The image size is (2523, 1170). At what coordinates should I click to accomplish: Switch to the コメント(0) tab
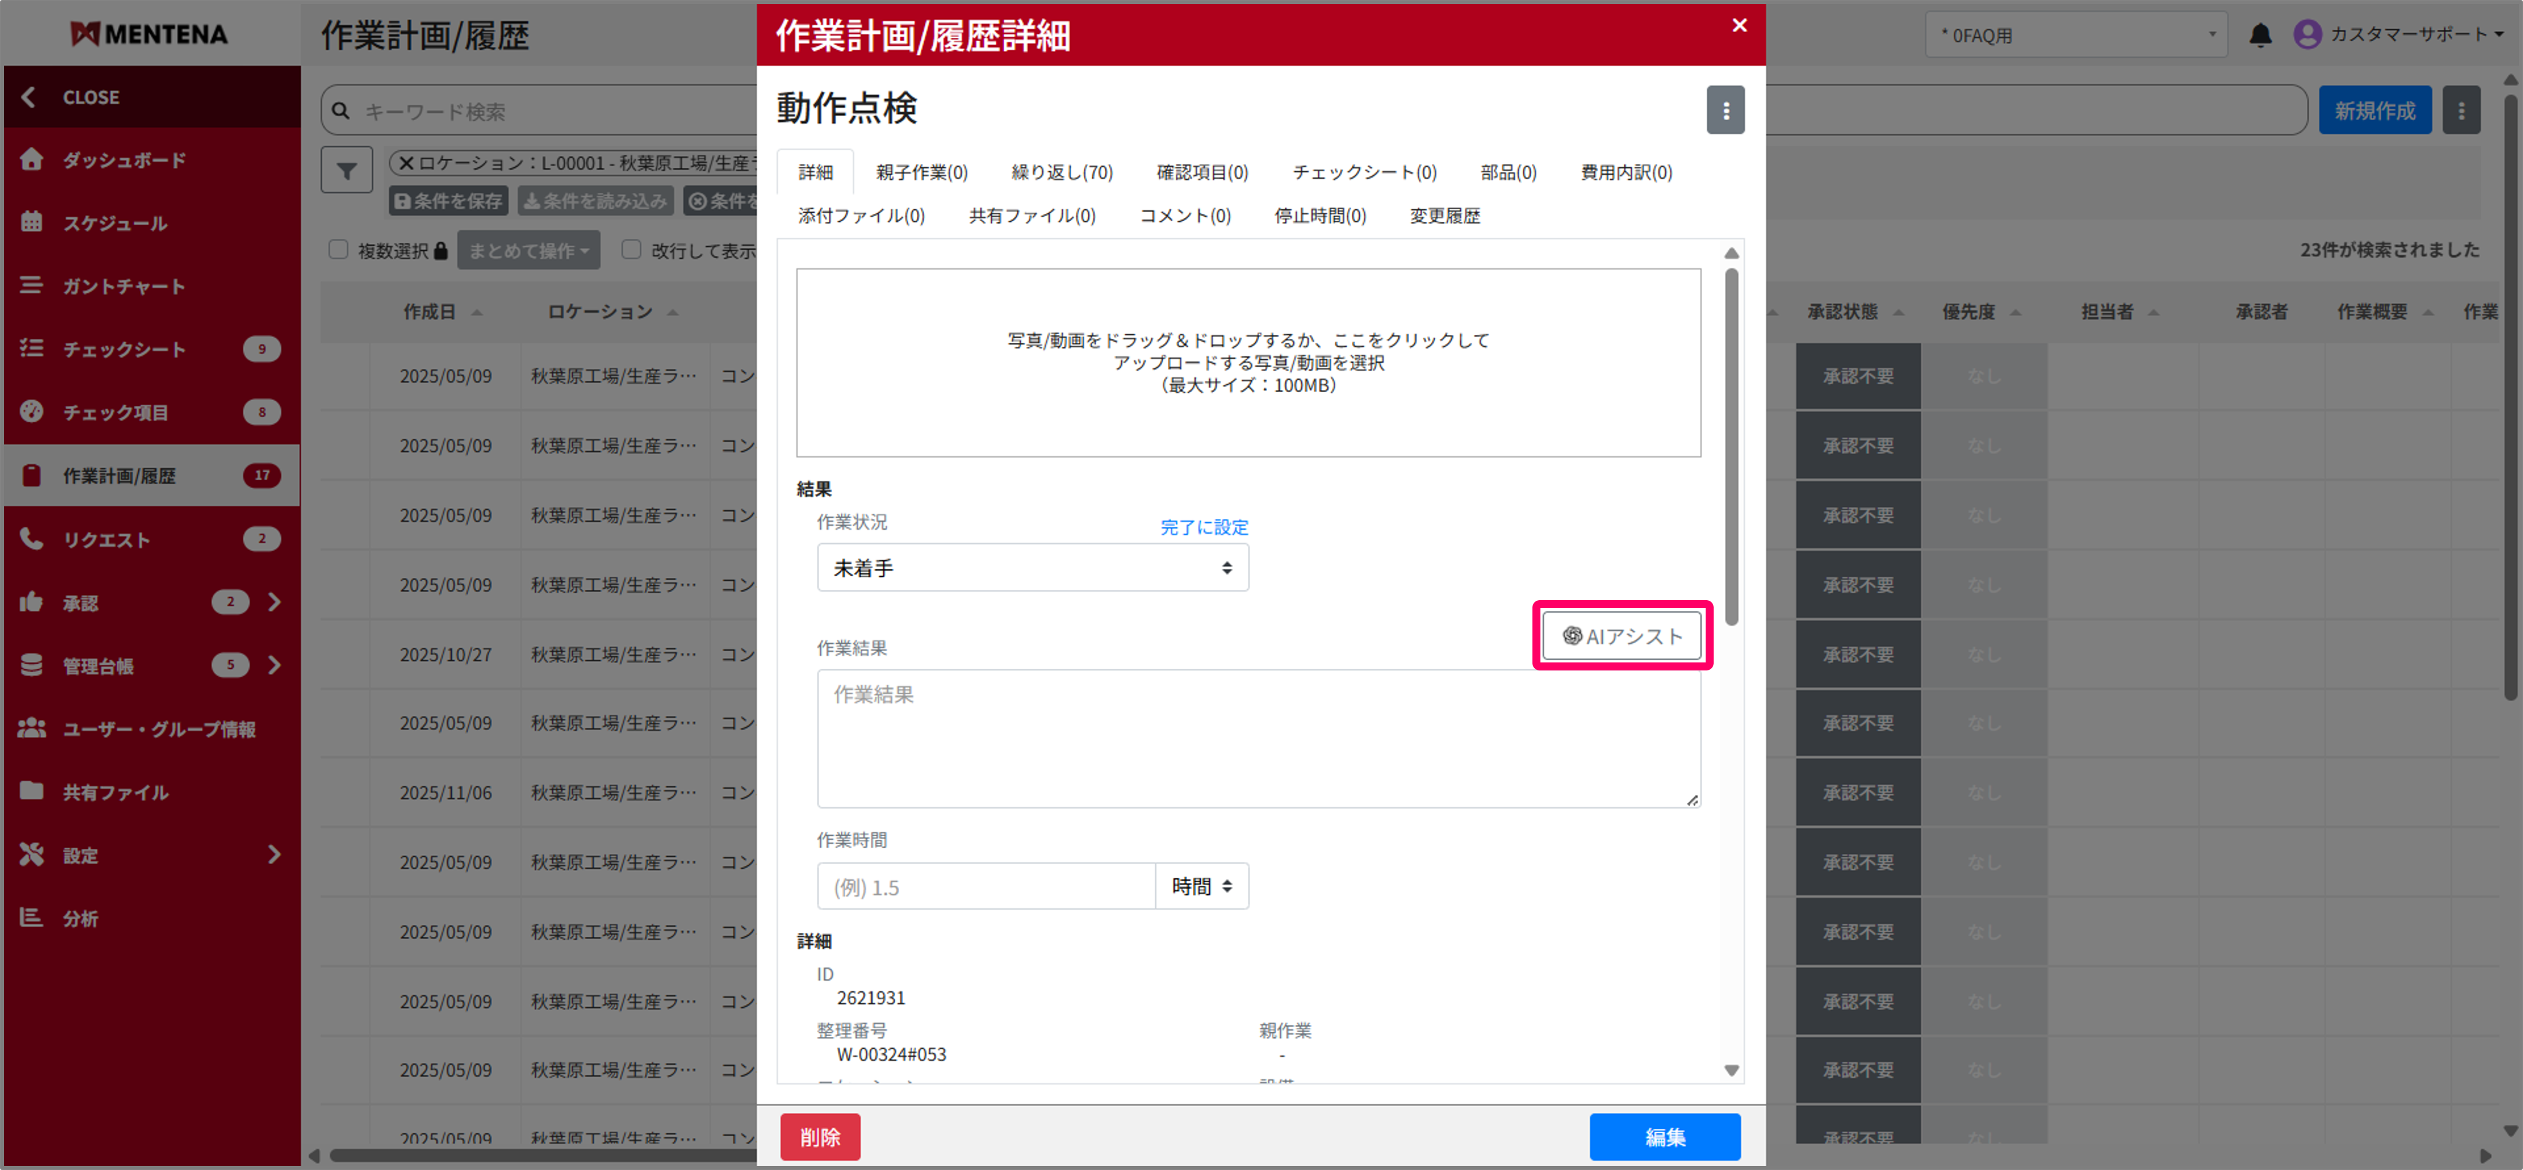tap(1185, 215)
